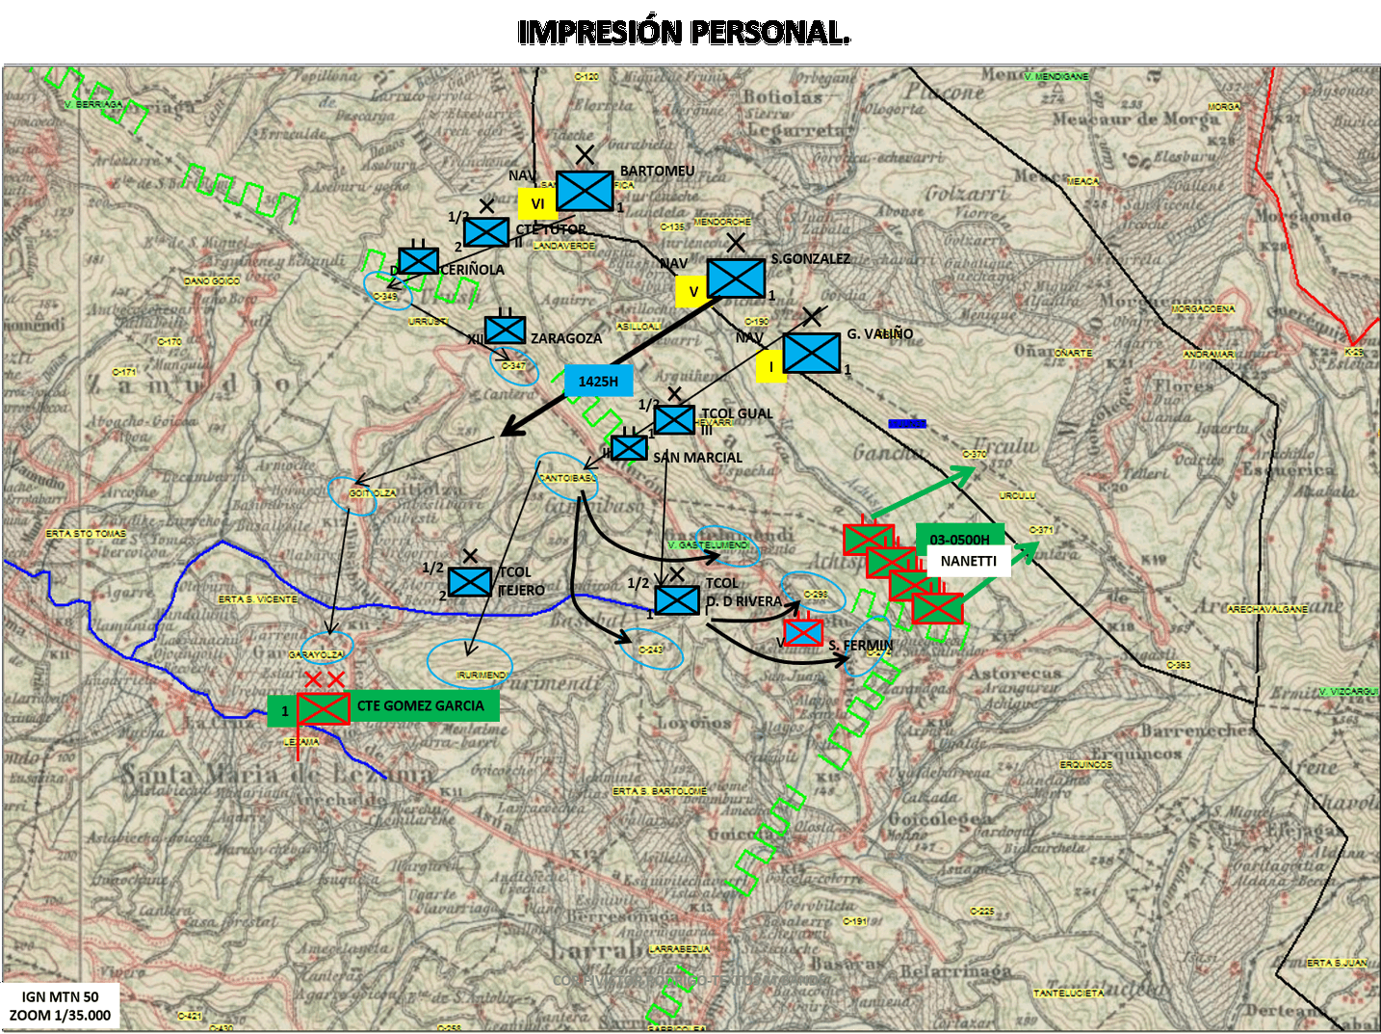
Task: Select the ERTA STO TOMAS label
Action: coord(86,533)
